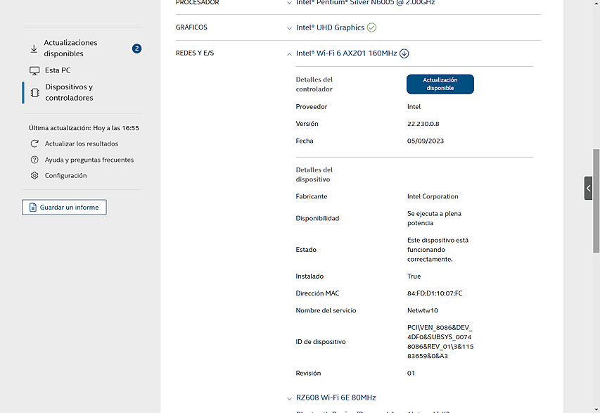
Task: Click the vertical scrollbar thumb
Action: point(596,201)
